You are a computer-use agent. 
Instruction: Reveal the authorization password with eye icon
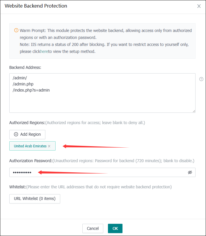pyautogui.click(x=190, y=172)
